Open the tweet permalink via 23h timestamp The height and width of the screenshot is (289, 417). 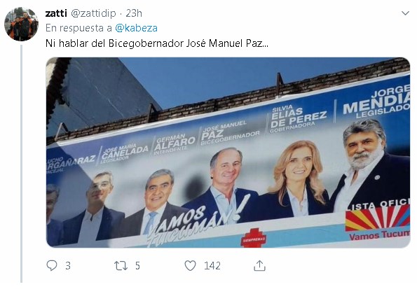tap(134, 13)
